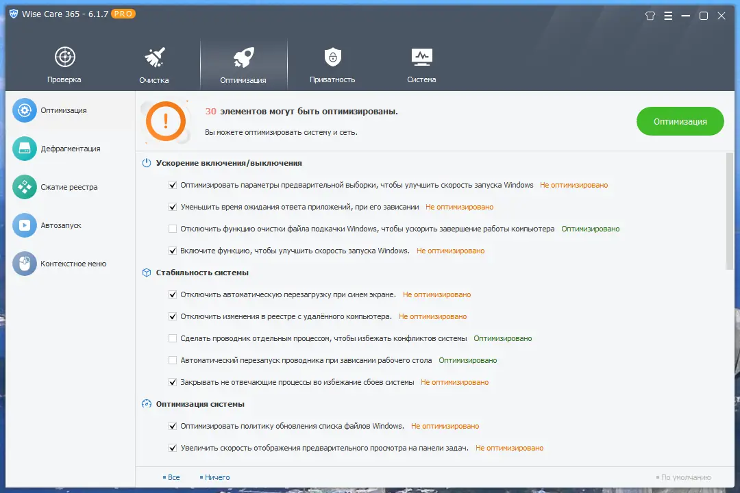Click the '30 элементов могут быть оптимизированы' heading
This screenshot has height=493, width=740.
301,112
